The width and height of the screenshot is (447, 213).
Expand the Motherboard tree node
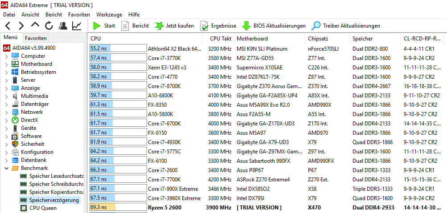[x=7, y=64]
